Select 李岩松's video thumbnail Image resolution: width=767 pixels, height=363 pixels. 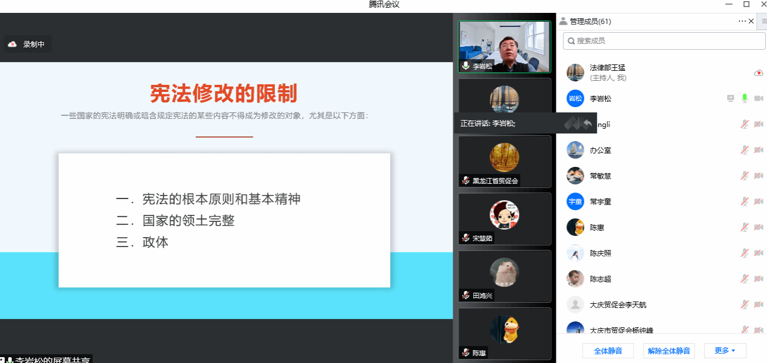pyautogui.click(x=504, y=47)
